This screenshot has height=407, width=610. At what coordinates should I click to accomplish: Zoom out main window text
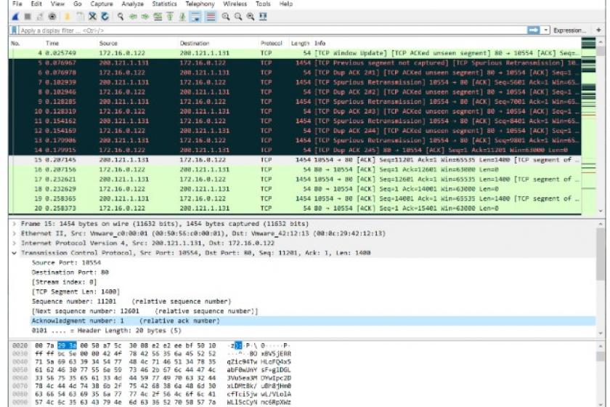click(x=238, y=17)
